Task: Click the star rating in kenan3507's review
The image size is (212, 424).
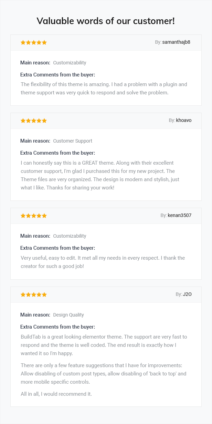Action: point(34,216)
